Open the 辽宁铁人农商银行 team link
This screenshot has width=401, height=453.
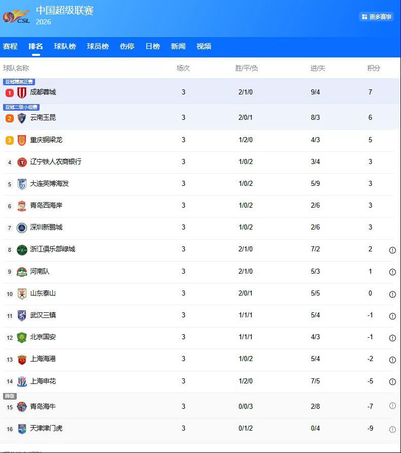[x=55, y=162]
